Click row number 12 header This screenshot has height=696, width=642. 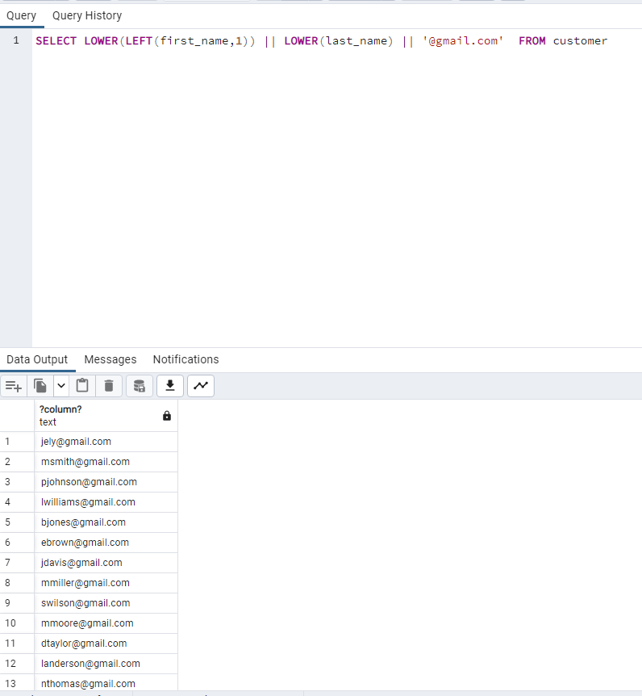17,664
